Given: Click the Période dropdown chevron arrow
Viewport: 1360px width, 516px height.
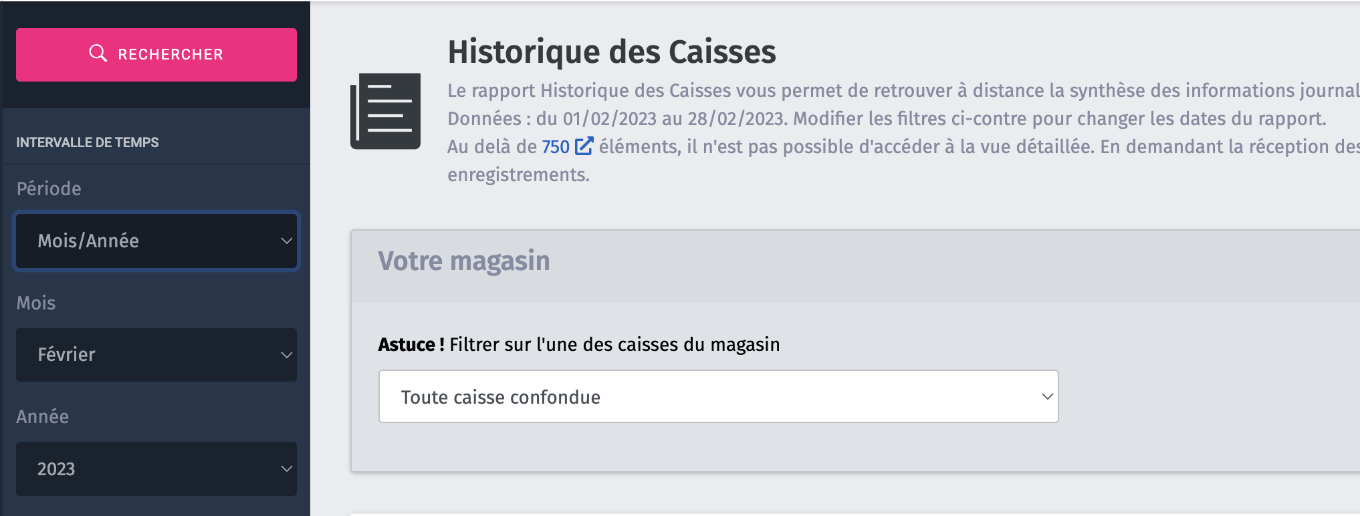Looking at the screenshot, I should pos(286,241).
